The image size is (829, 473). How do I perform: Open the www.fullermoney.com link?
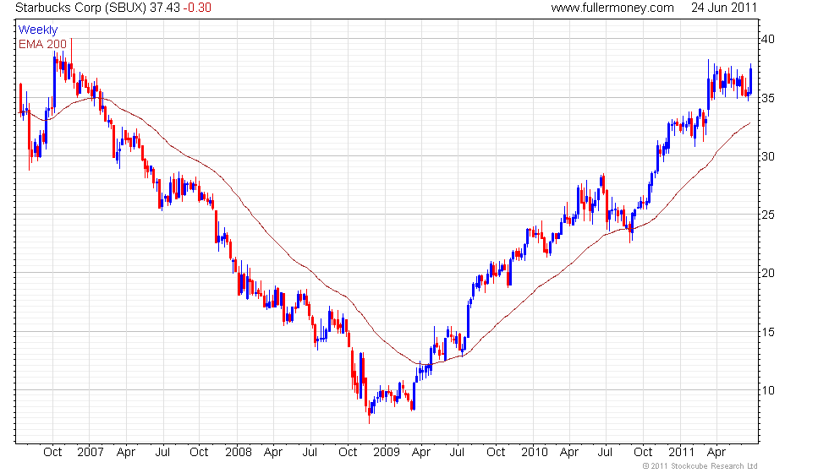pos(612,8)
